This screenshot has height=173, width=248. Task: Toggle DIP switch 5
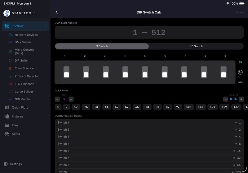[x=145, y=72]
